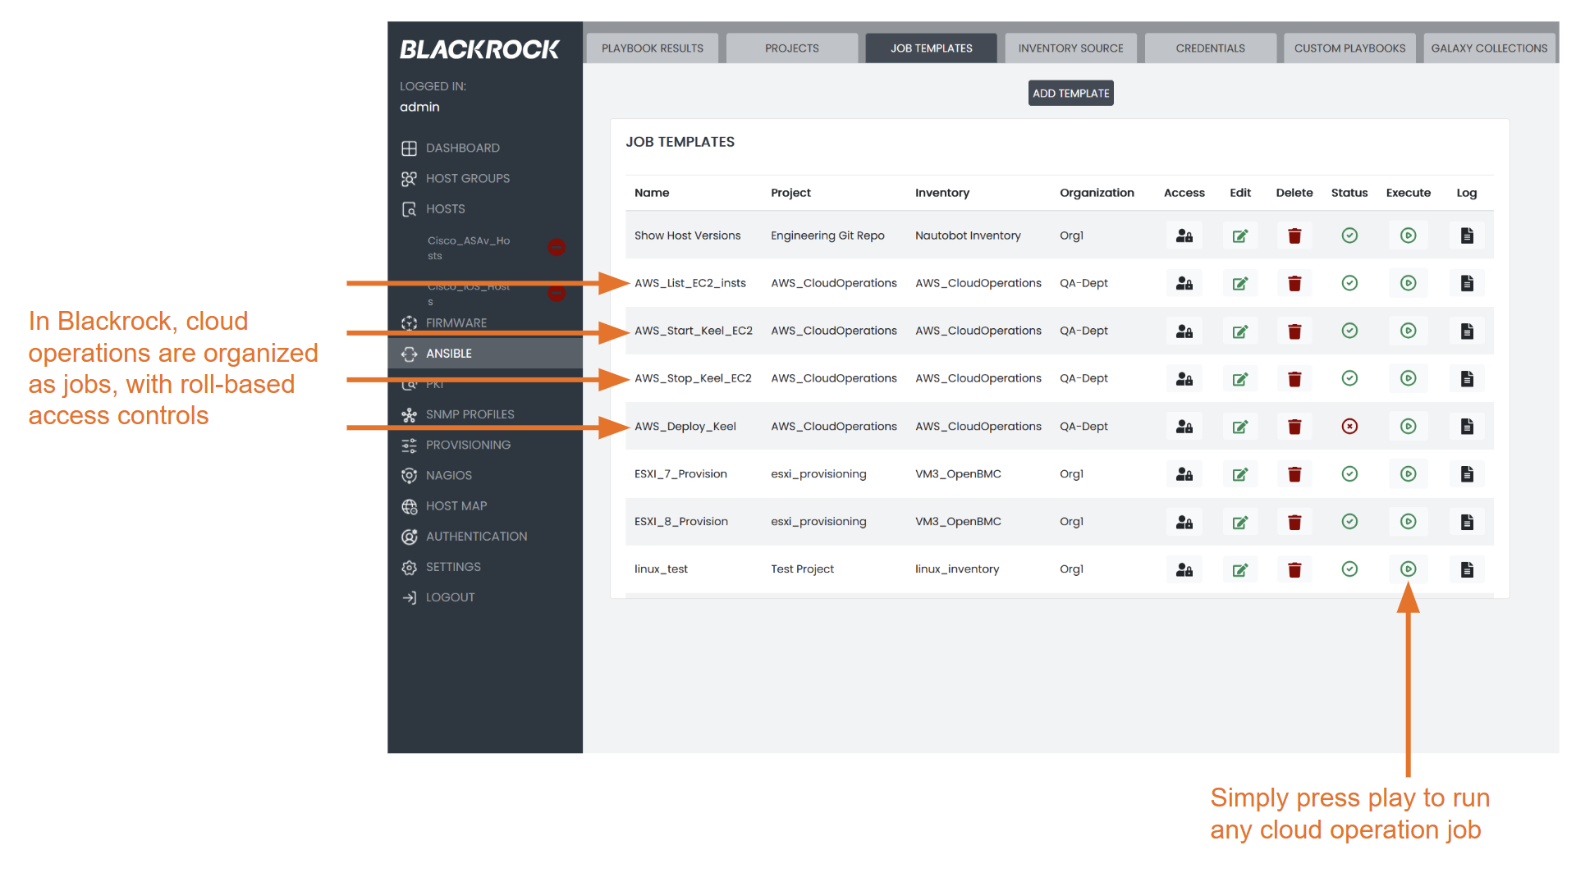Screen dimensions: 1576x882
Task: Open the Firmware section
Action: click(456, 322)
